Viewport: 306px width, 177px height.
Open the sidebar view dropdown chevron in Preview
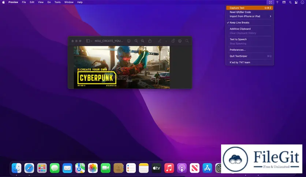click(x=92, y=41)
